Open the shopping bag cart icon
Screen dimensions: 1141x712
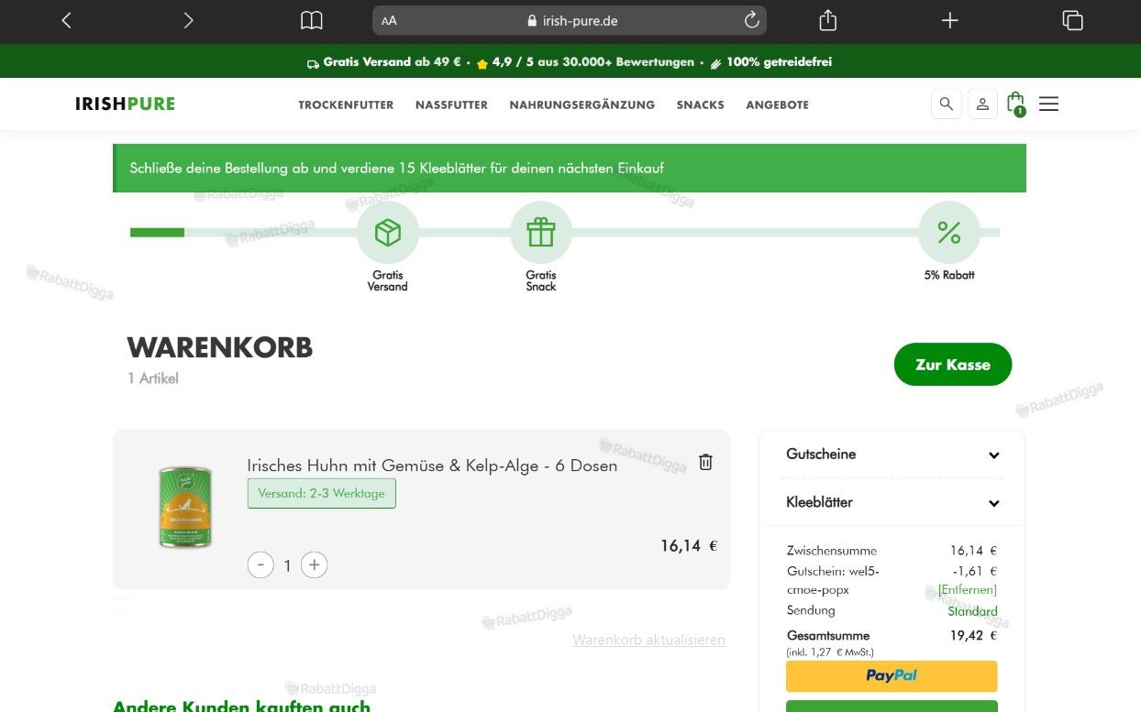tap(1015, 103)
